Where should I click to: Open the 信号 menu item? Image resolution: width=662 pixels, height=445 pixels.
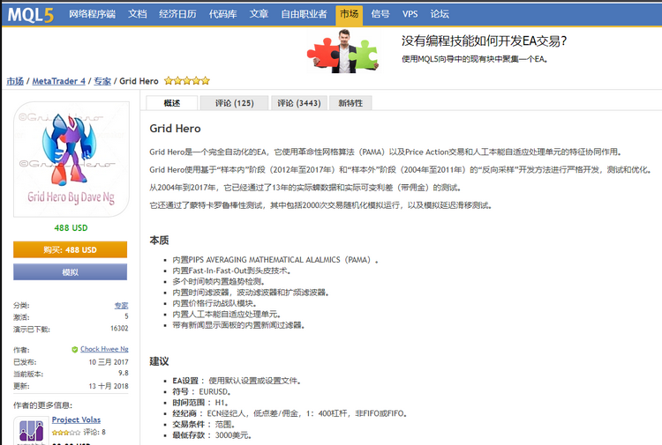(x=380, y=14)
